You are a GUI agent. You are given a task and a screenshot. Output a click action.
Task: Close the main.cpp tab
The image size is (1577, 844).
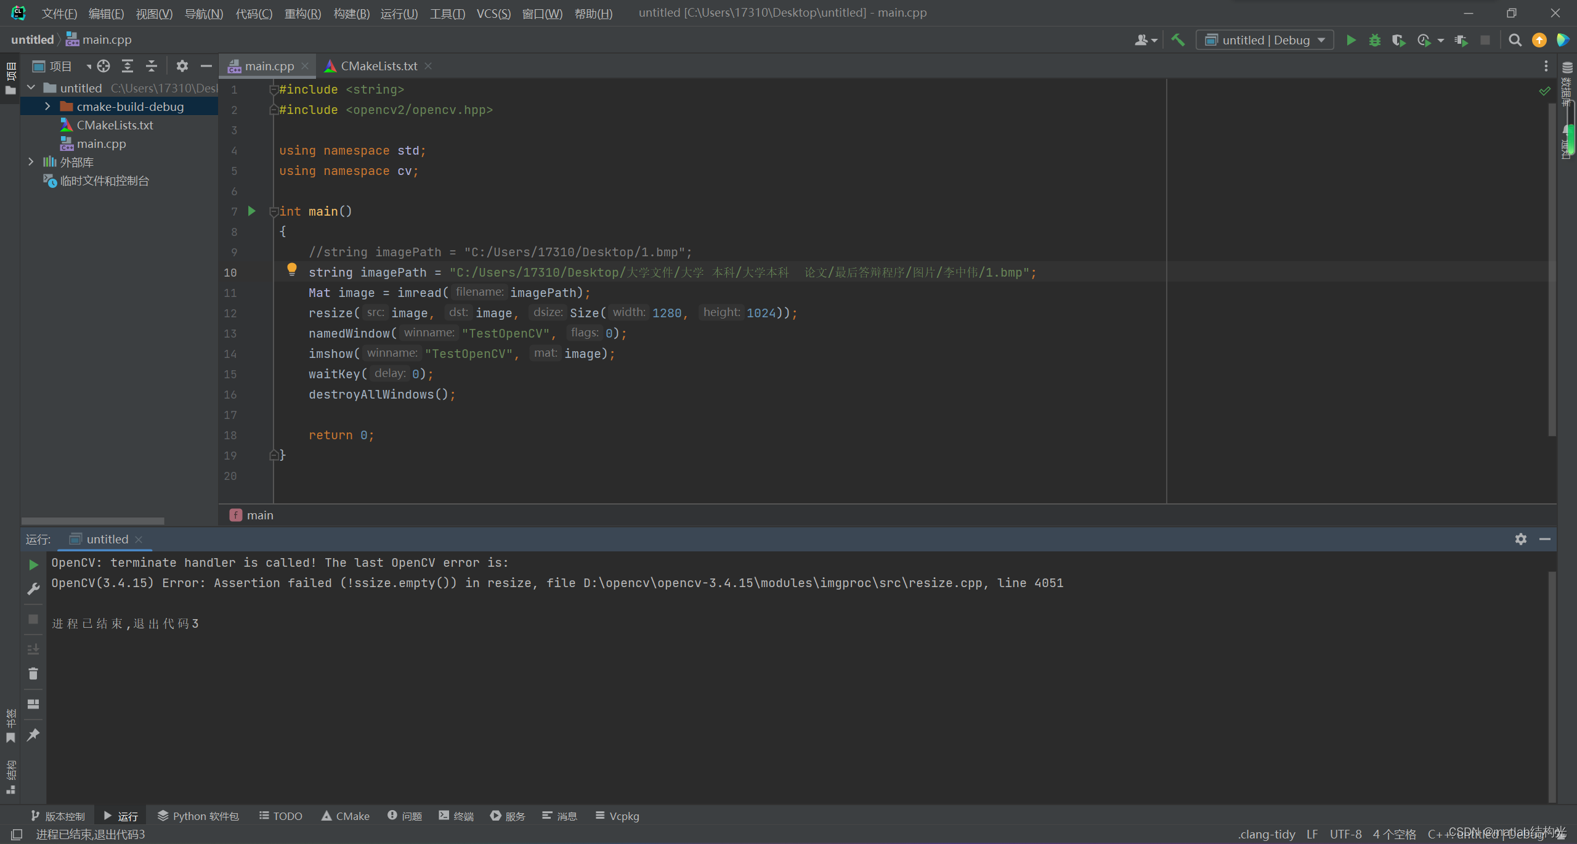point(305,66)
